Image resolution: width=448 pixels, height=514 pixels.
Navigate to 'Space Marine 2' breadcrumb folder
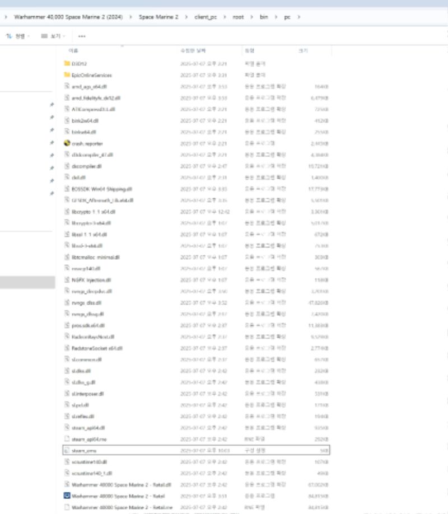coord(158,17)
